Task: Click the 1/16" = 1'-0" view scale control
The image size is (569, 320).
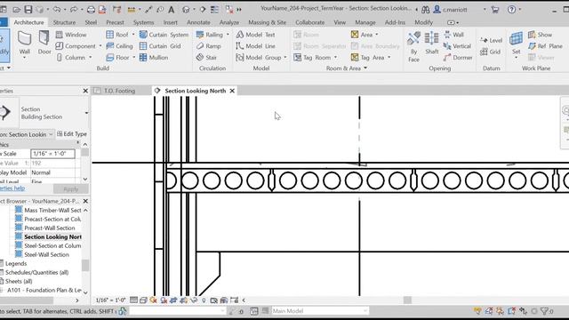Action: [110, 300]
